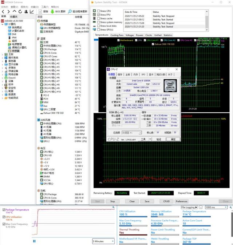Click the wrench icon beside 1000 ms
233x245 pixels.
point(230,207)
